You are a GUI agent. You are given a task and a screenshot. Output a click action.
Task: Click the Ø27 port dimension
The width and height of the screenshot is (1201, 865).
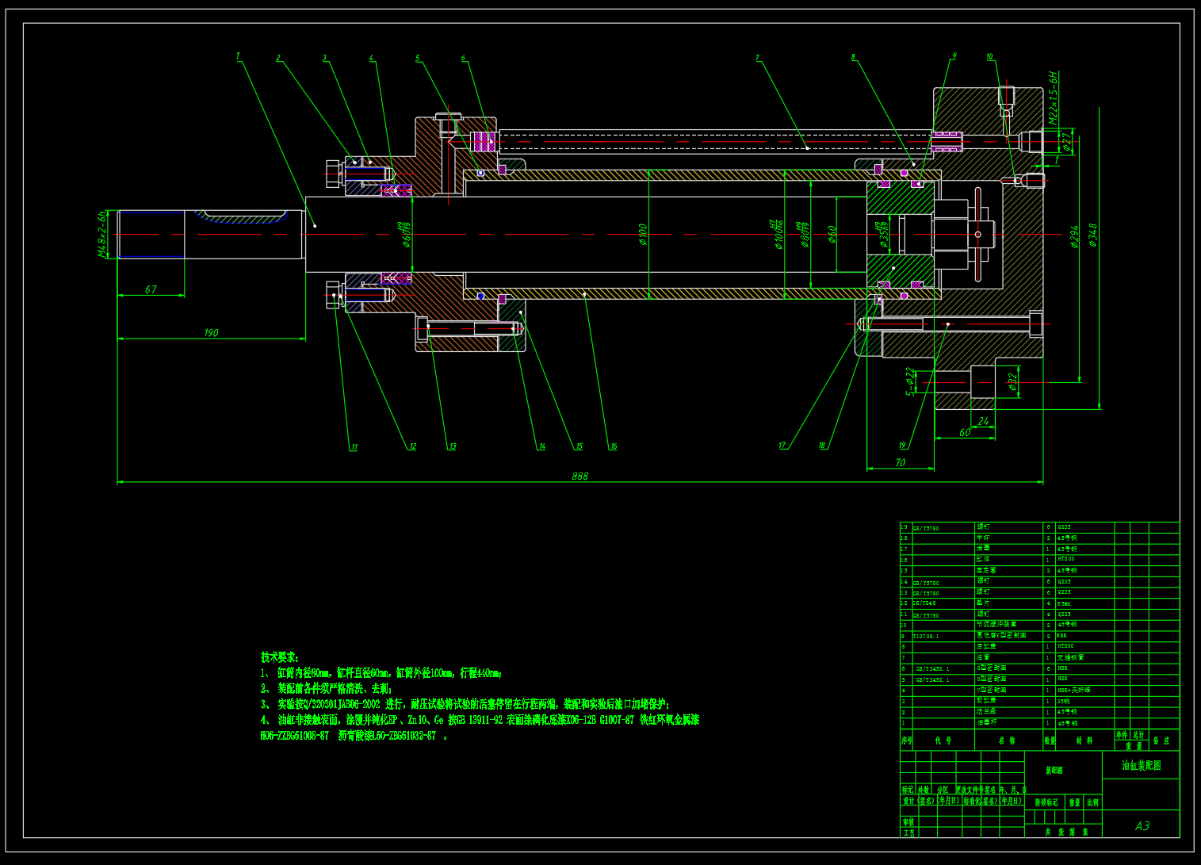1067,143
